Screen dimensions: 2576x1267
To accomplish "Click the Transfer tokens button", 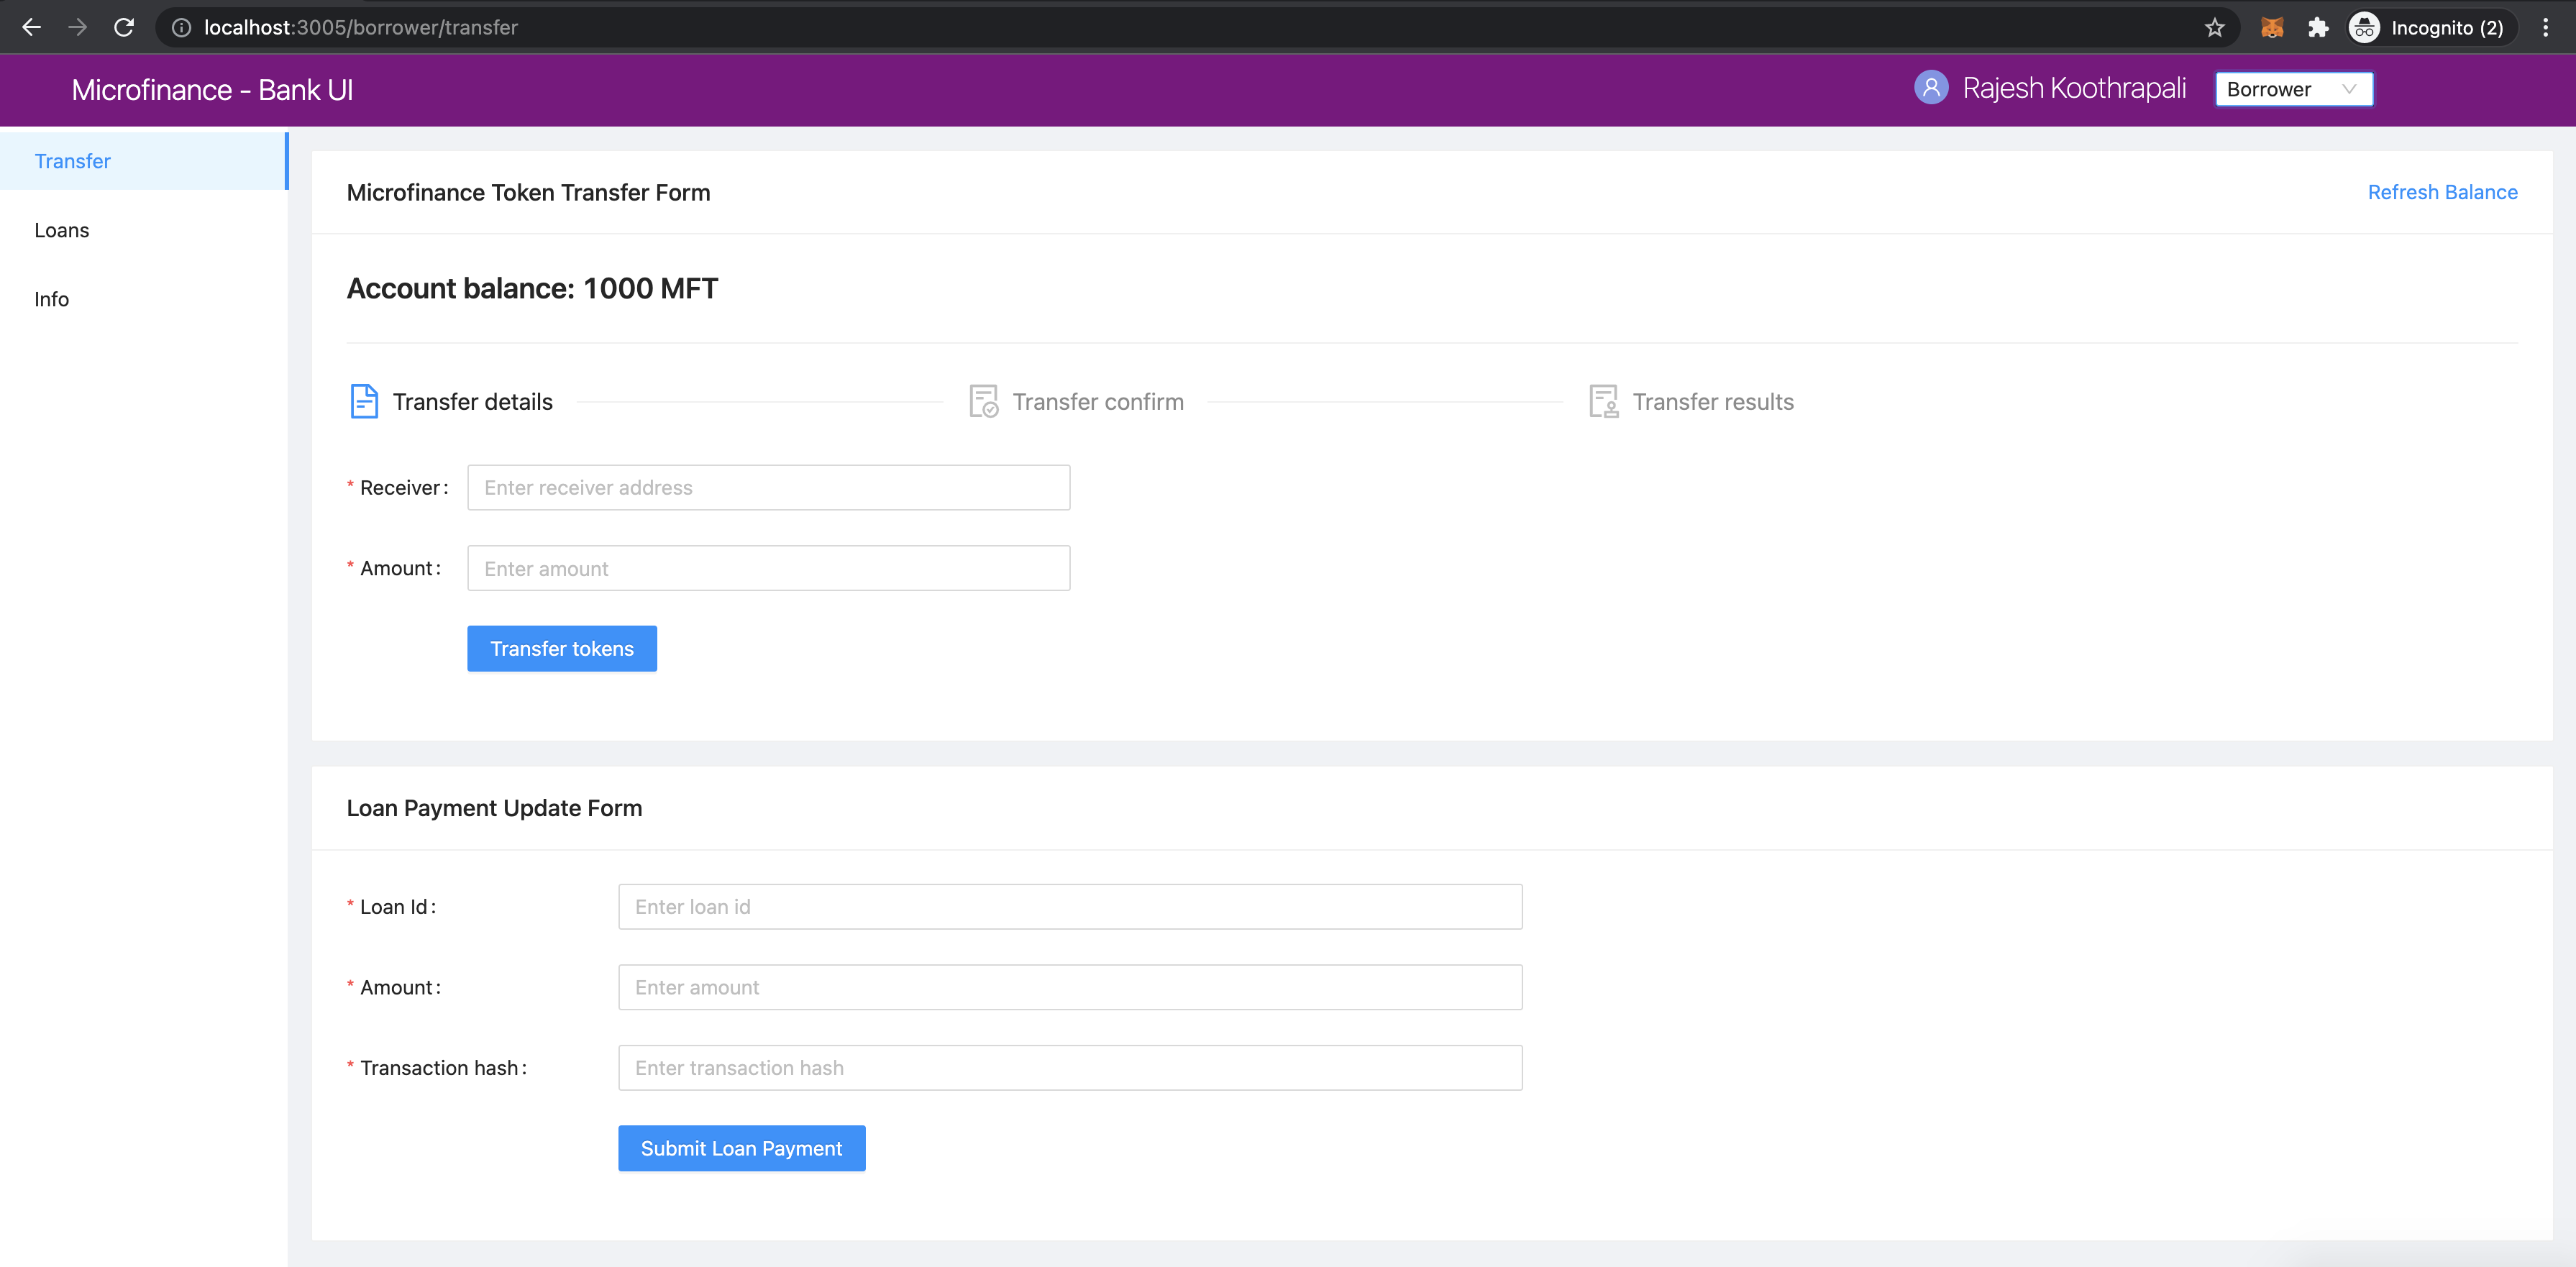I will [x=562, y=648].
